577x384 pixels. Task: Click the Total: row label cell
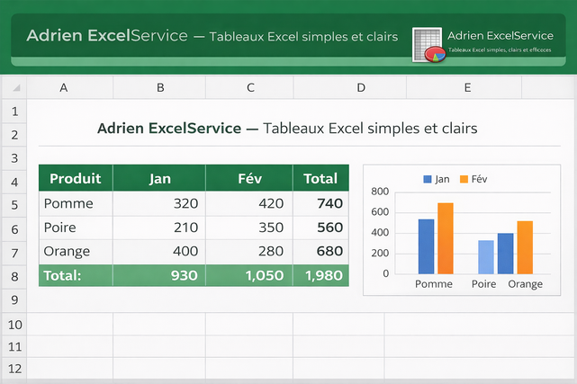pyautogui.click(x=75, y=275)
